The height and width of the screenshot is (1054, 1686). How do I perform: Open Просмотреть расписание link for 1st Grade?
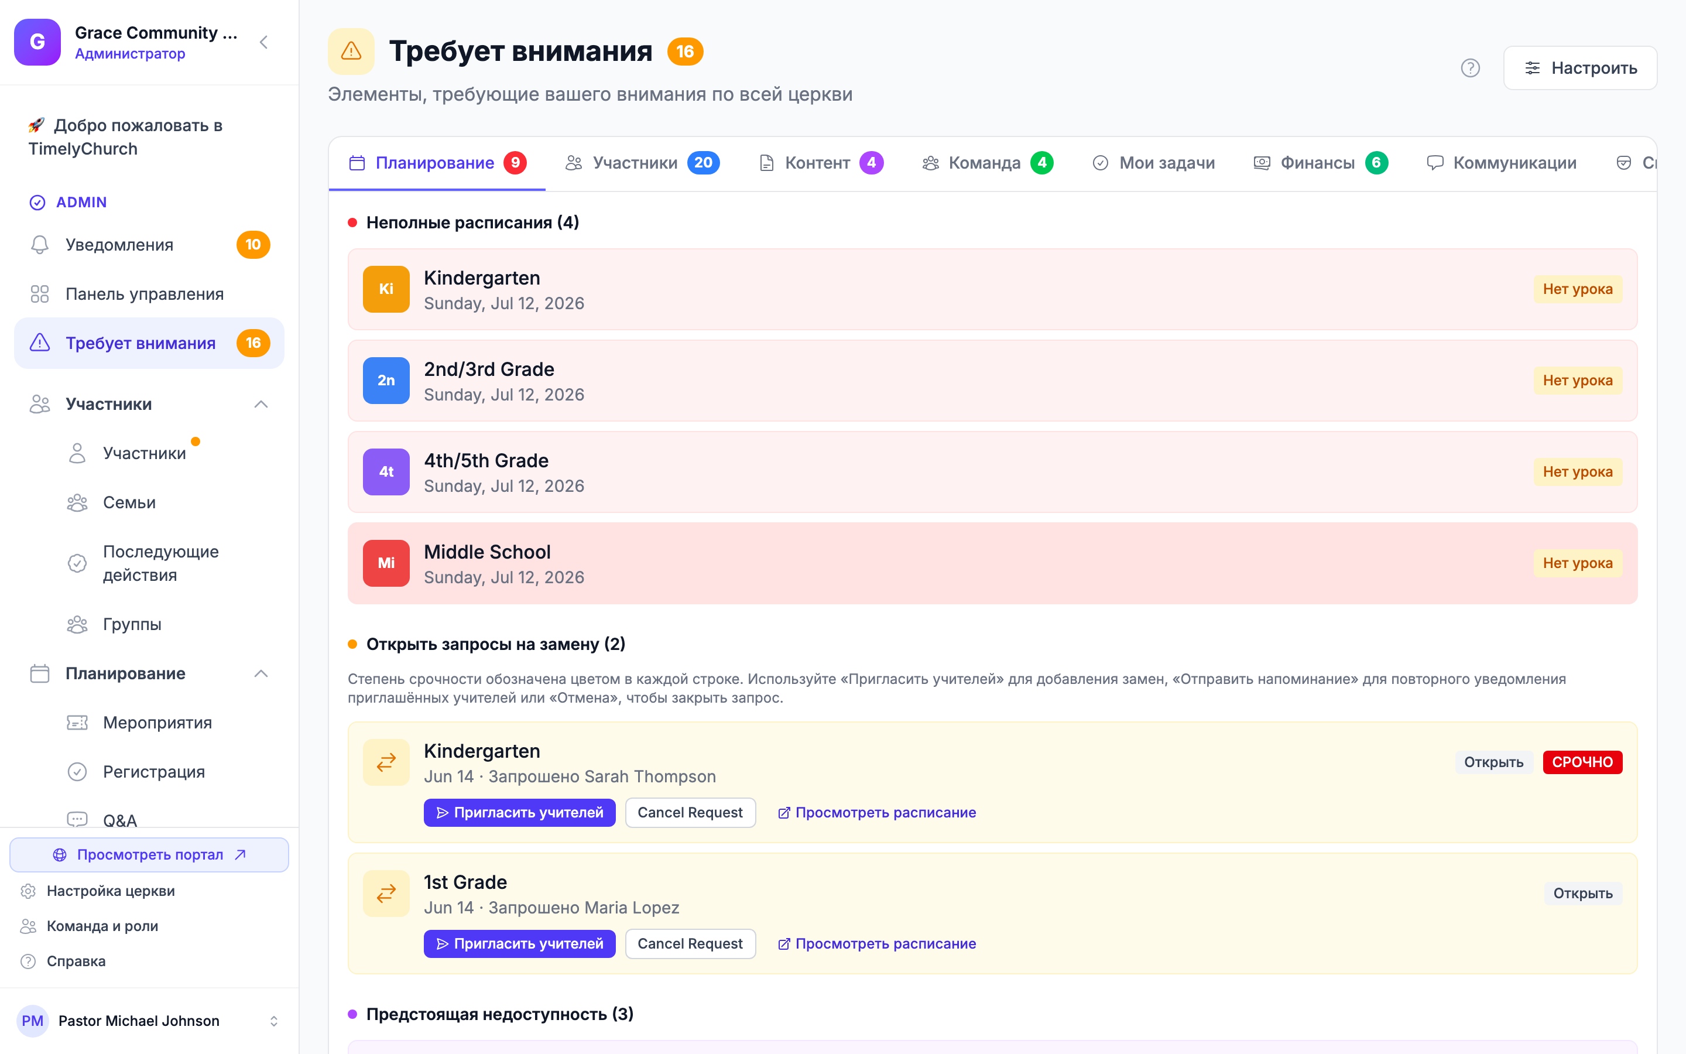[x=877, y=943]
